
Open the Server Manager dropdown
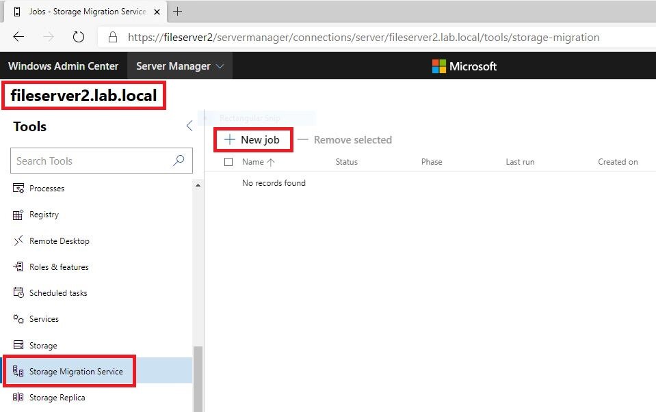(x=180, y=66)
